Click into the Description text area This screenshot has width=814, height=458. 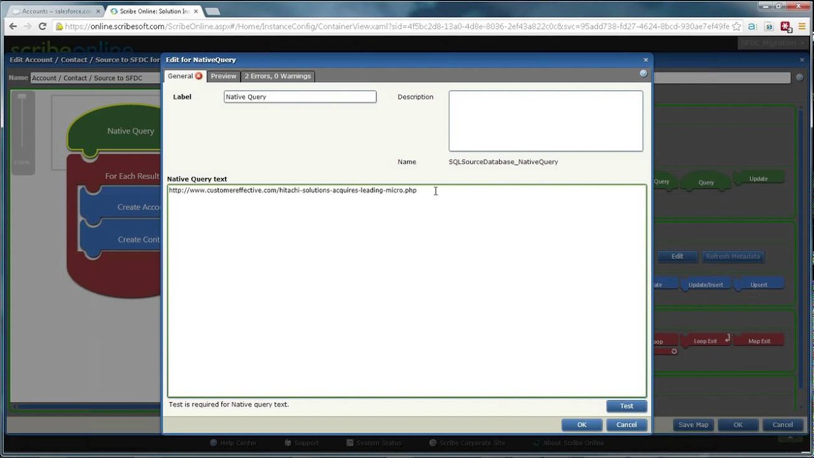pos(546,121)
